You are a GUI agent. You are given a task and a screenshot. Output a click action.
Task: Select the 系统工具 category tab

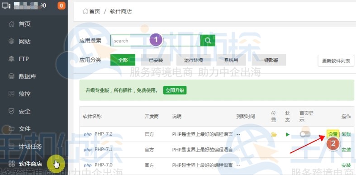(231, 60)
